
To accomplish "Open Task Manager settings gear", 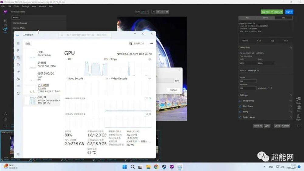I will 18,154.
